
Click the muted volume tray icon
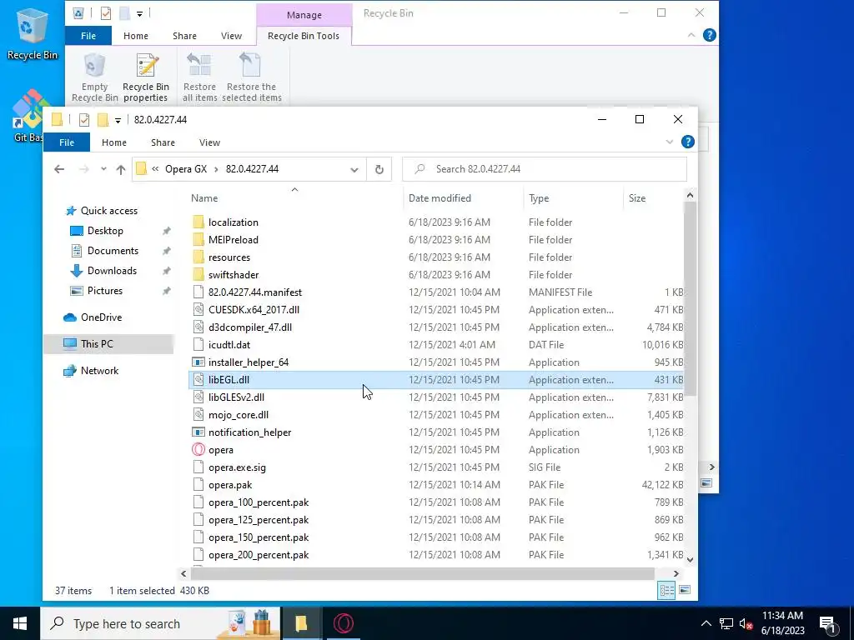pyautogui.click(x=746, y=623)
